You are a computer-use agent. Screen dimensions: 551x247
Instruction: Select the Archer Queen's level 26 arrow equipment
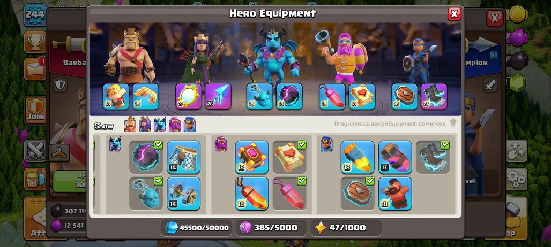(x=218, y=96)
